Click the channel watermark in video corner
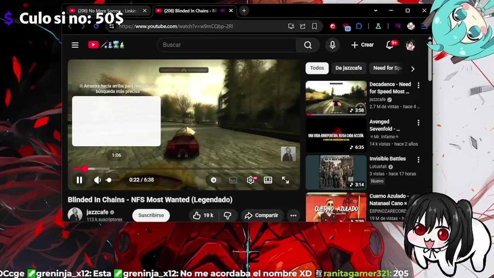 (x=288, y=154)
